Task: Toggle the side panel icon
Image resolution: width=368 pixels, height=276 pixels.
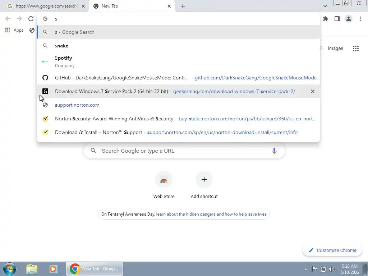Action: point(337,19)
